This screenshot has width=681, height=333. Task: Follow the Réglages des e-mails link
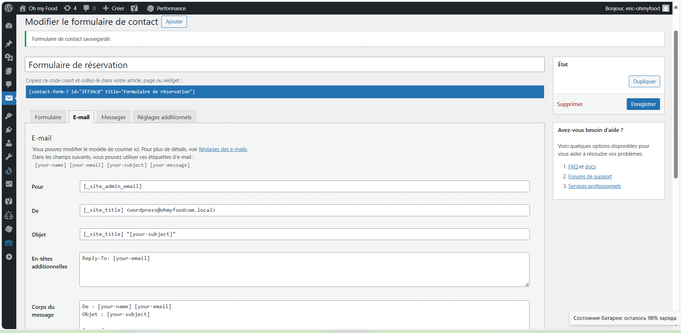223,149
